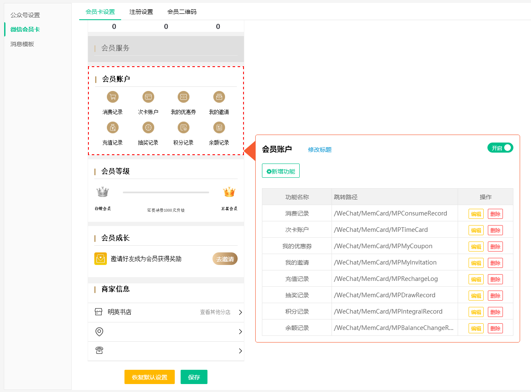Screen dimensions: 531x392
Task: Delete the 抽奖记录 table row
Action: [495, 296]
